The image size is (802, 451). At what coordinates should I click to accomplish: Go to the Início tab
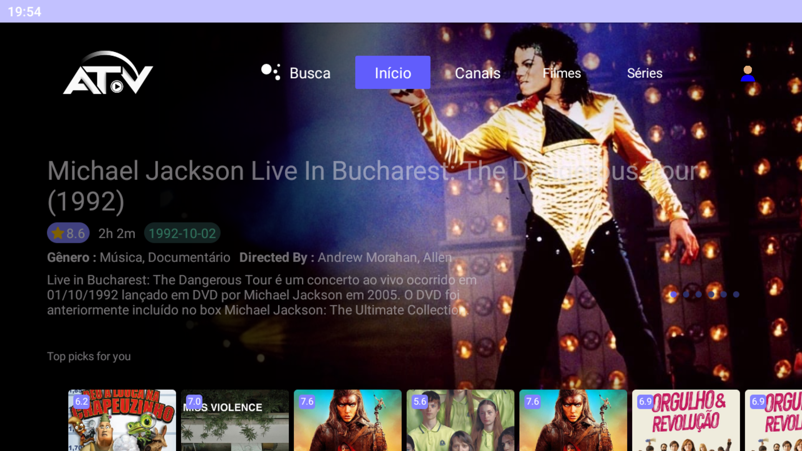click(393, 73)
